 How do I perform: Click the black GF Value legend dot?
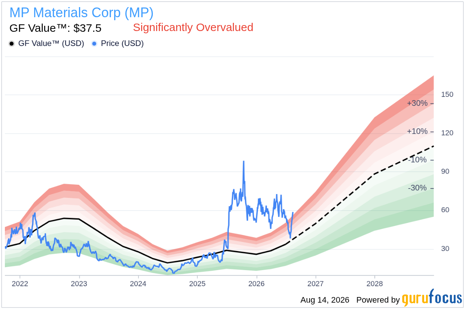click(12, 44)
